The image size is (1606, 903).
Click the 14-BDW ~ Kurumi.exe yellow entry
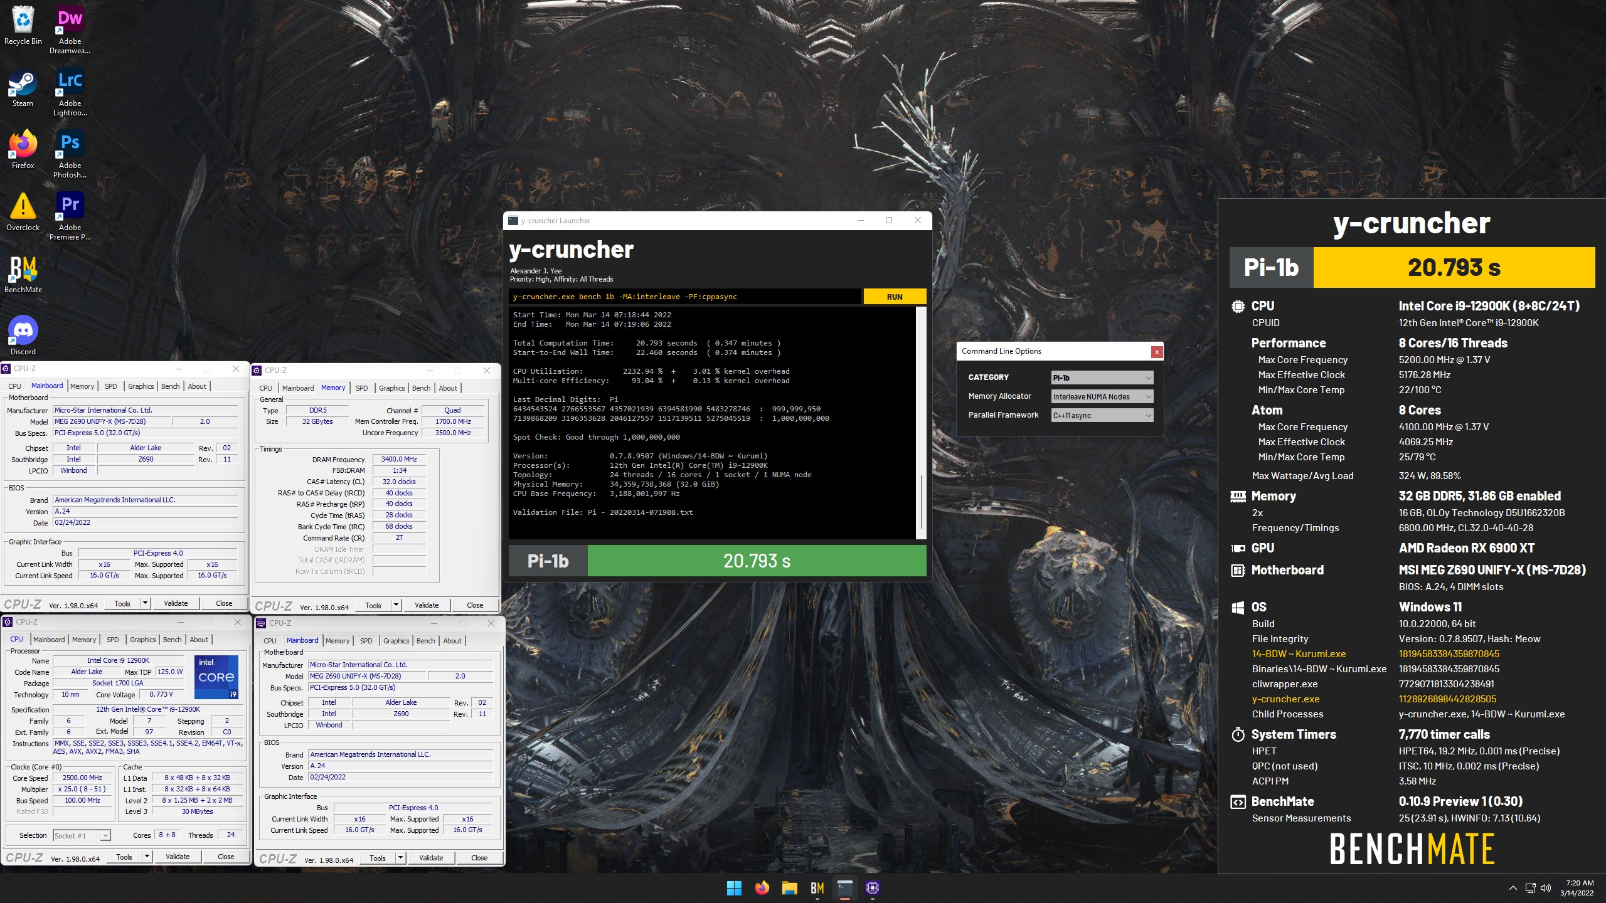[x=1299, y=654]
